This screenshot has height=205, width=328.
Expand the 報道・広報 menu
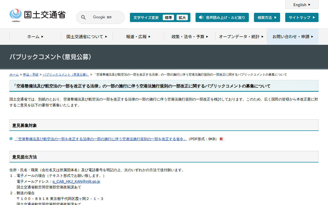[138, 37]
